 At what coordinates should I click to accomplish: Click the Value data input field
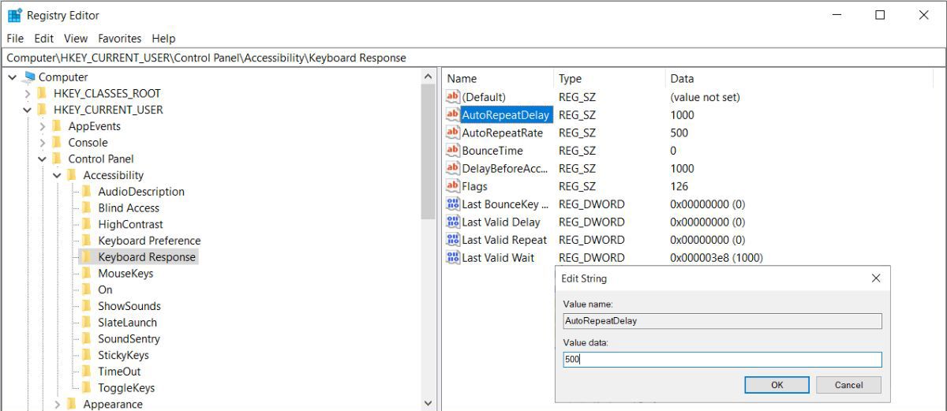click(x=722, y=360)
